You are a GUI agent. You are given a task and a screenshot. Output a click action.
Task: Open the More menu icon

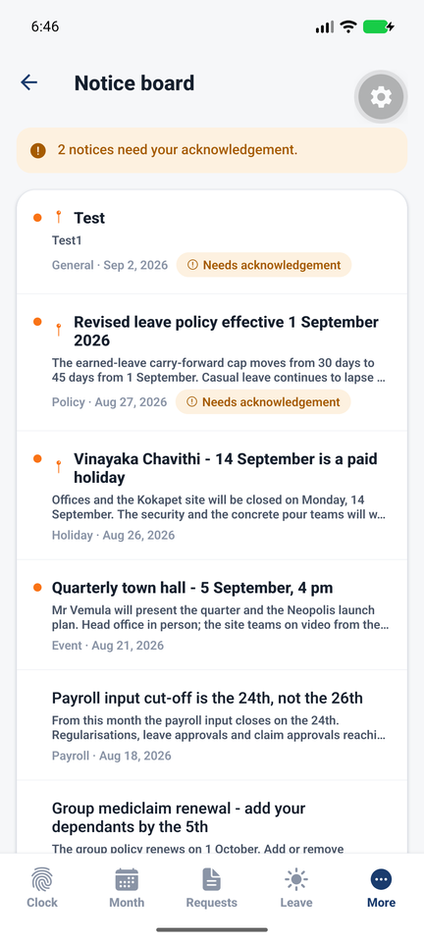pos(381,880)
